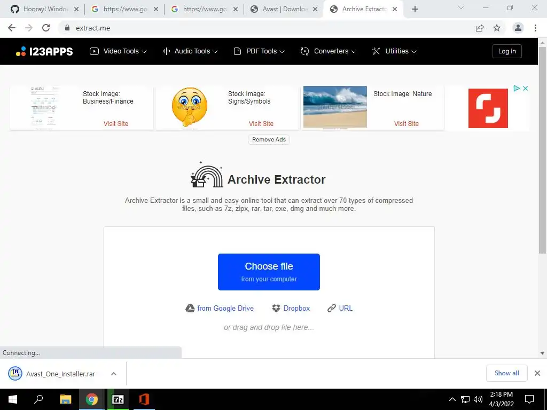Click the page vertical scrollbar
The image size is (547, 410).
pos(542,150)
